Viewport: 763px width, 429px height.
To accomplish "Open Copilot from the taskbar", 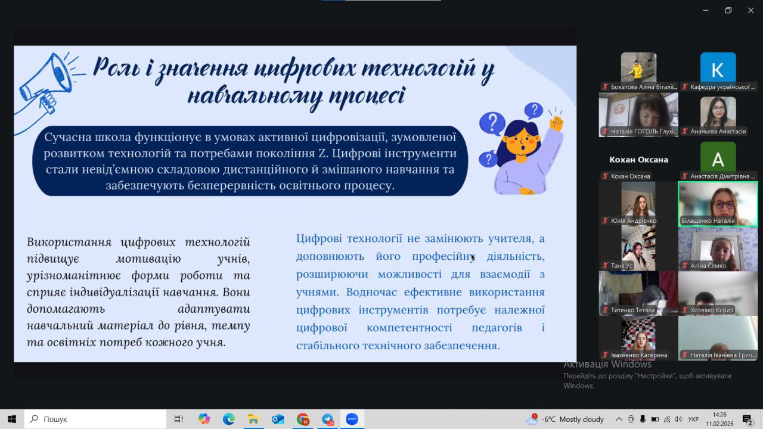I will click(x=204, y=419).
